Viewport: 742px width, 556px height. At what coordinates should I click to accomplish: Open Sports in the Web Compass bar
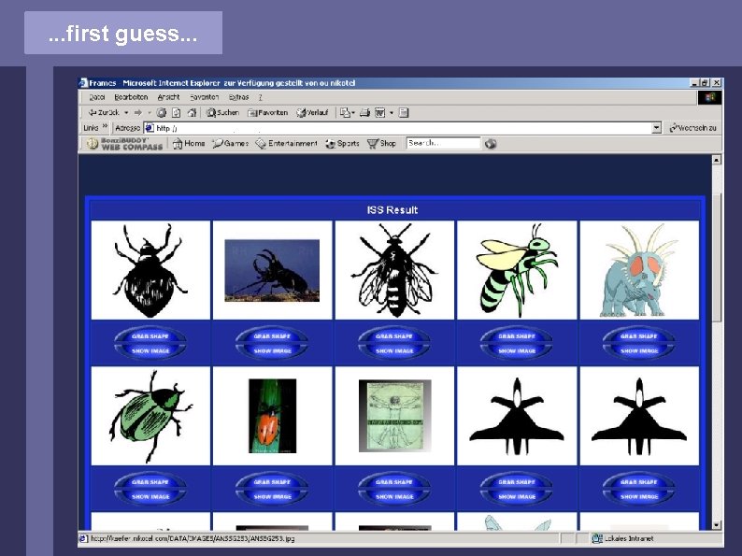(x=342, y=143)
